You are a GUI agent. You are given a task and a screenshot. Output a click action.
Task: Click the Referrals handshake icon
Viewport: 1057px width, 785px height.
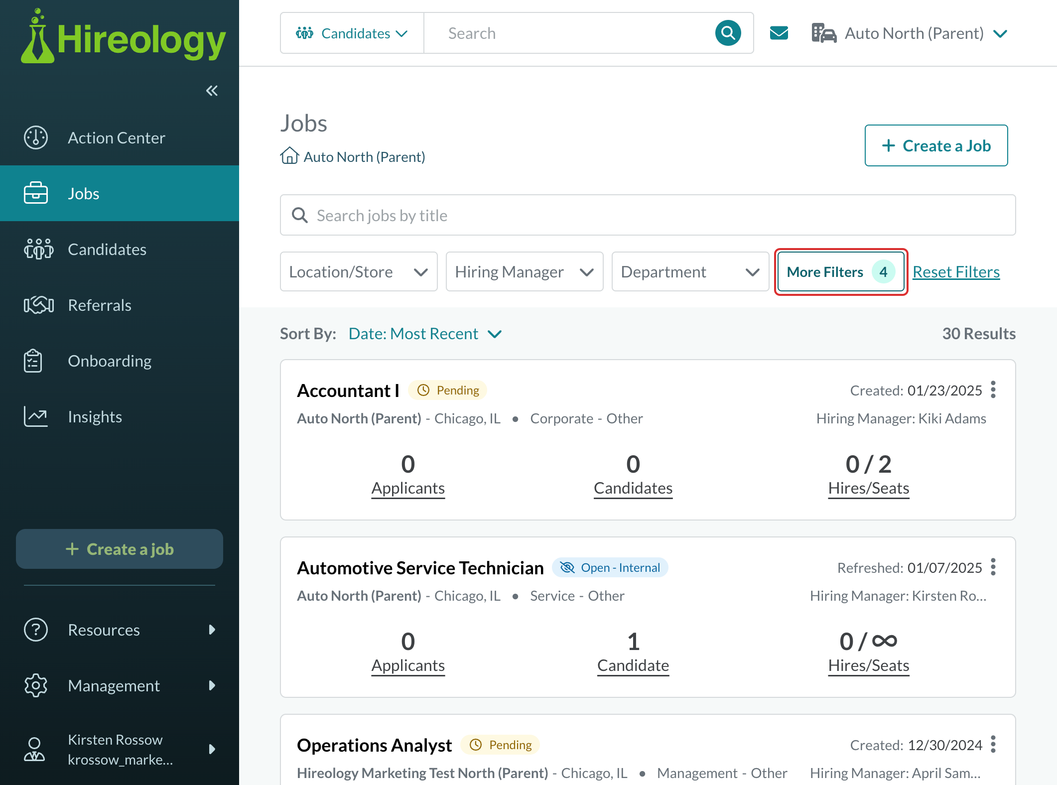pyautogui.click(x=38, y=305)
